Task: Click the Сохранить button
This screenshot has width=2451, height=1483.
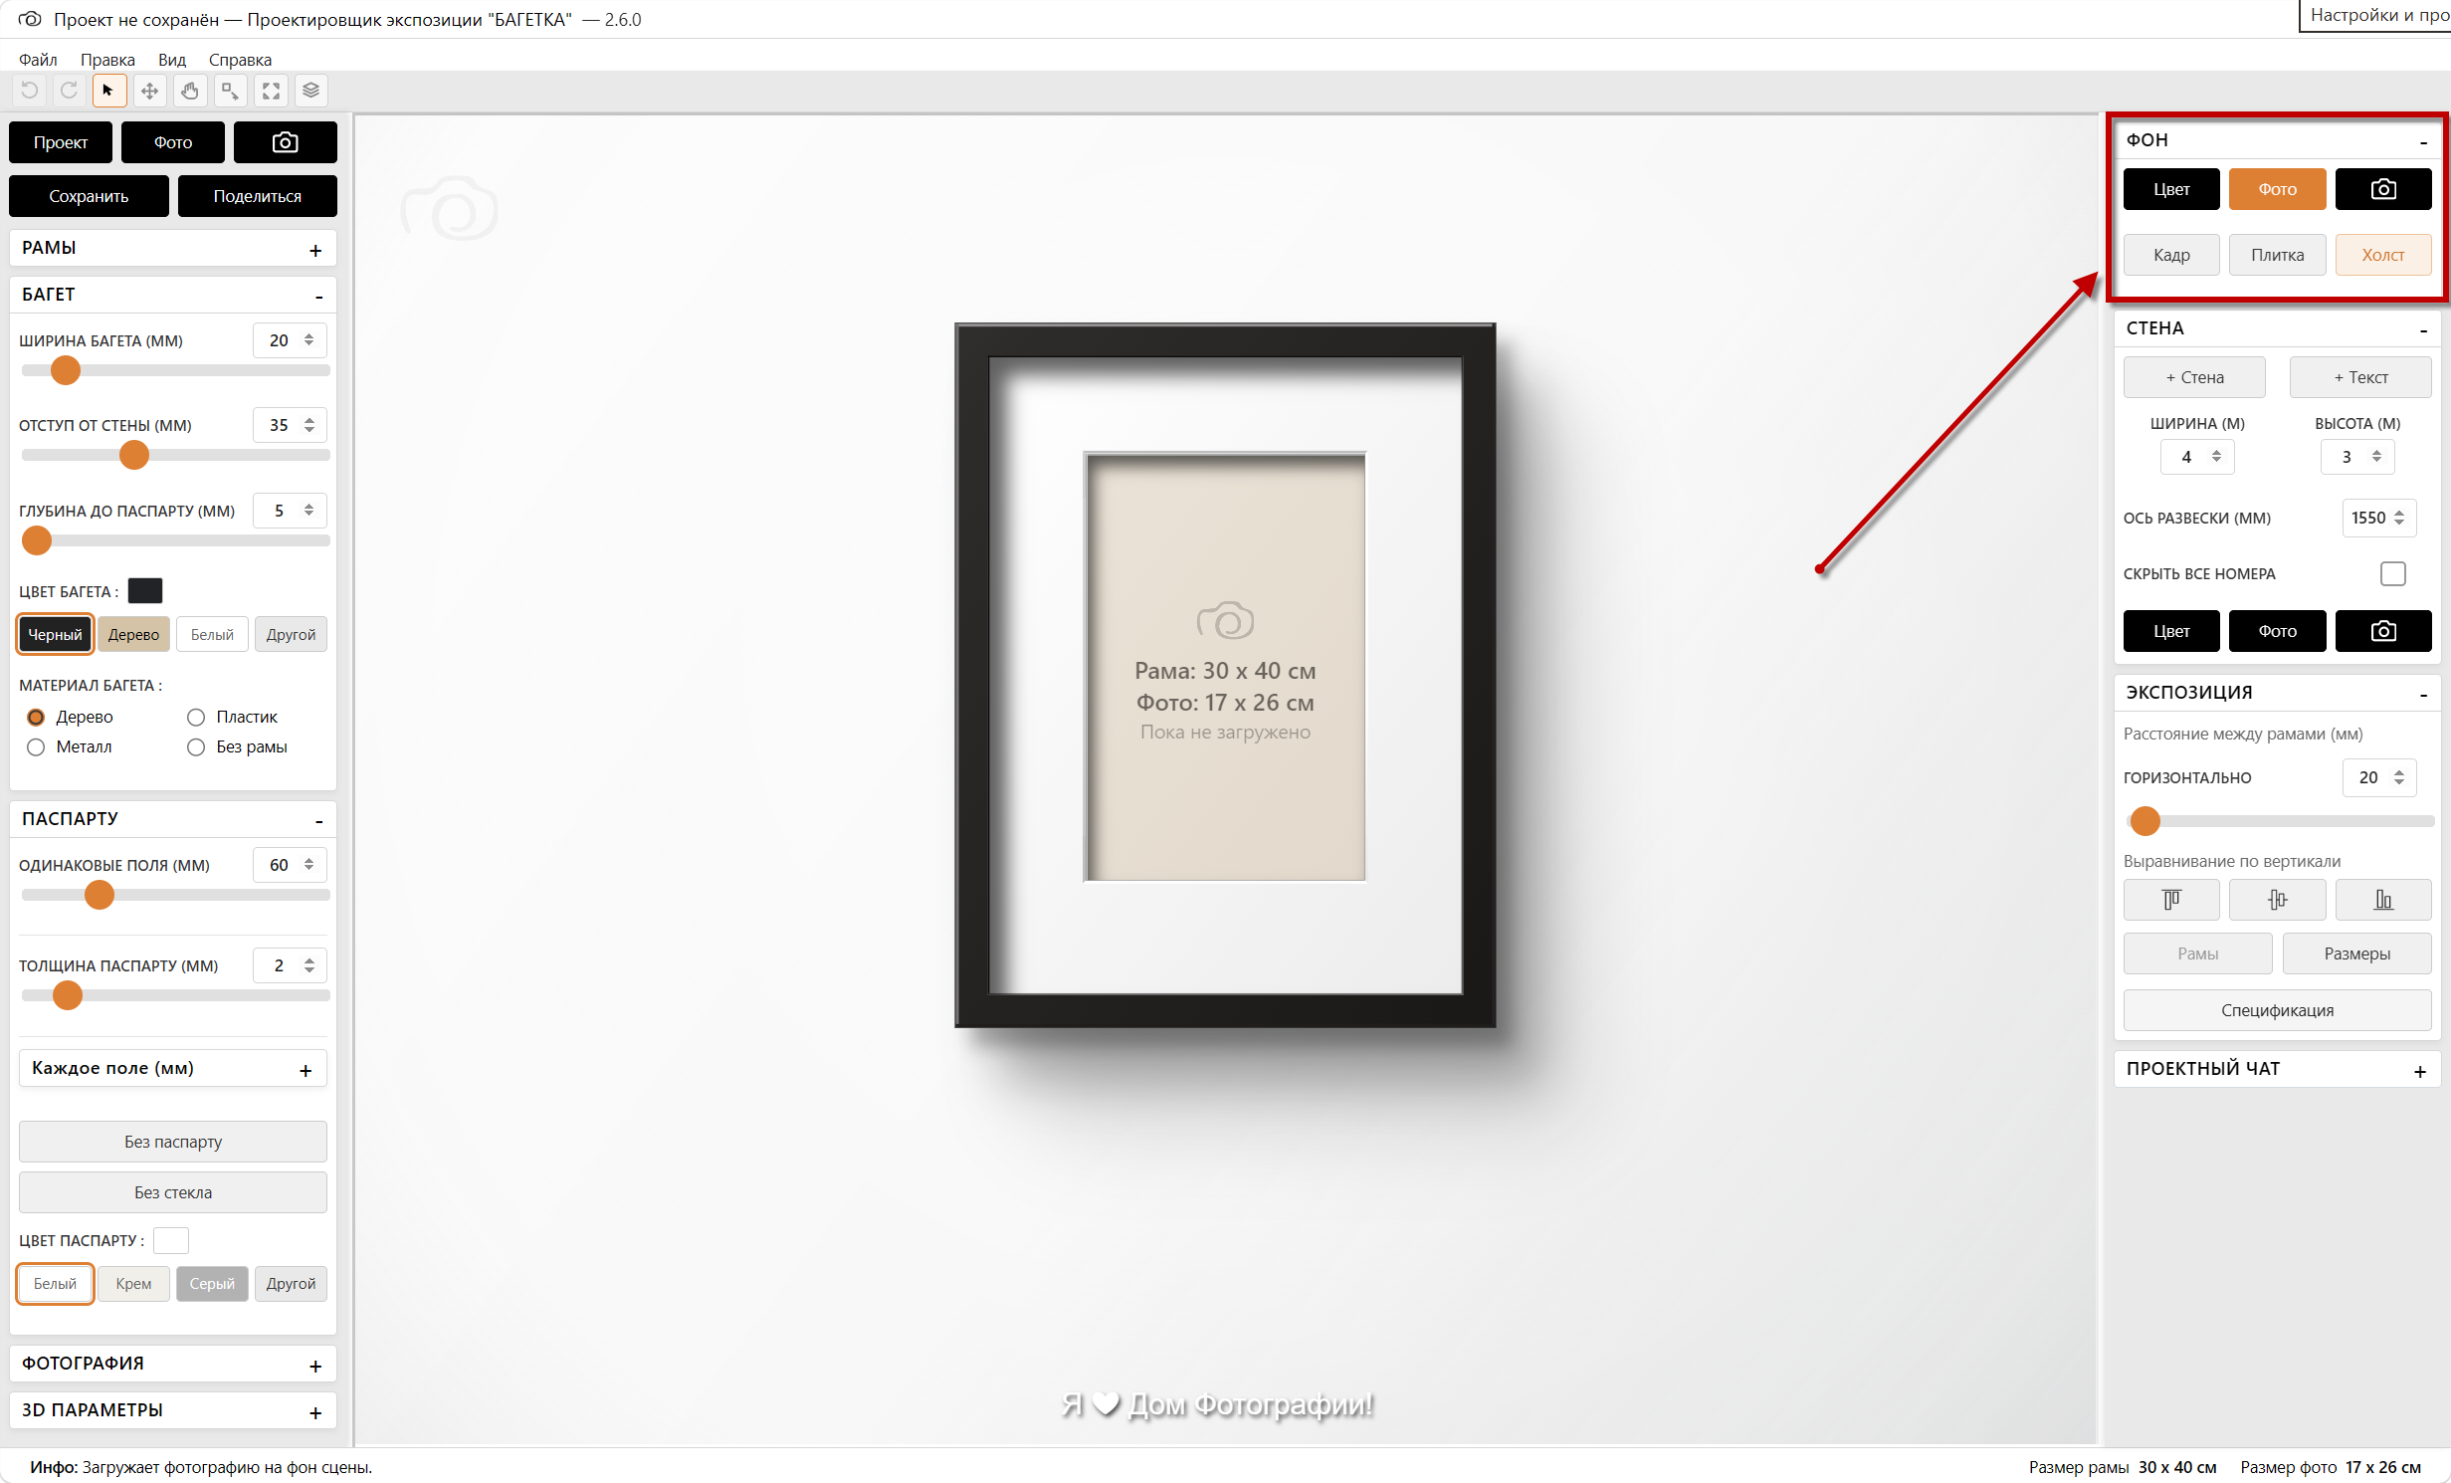Action: (x=89, y=196)
